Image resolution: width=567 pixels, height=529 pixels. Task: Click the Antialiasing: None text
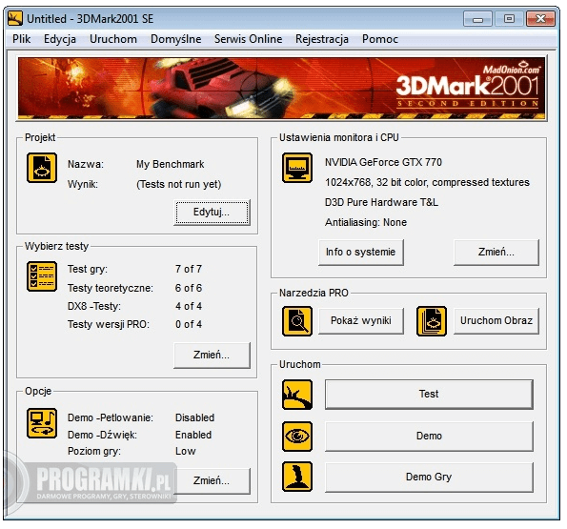coord(366,222)
